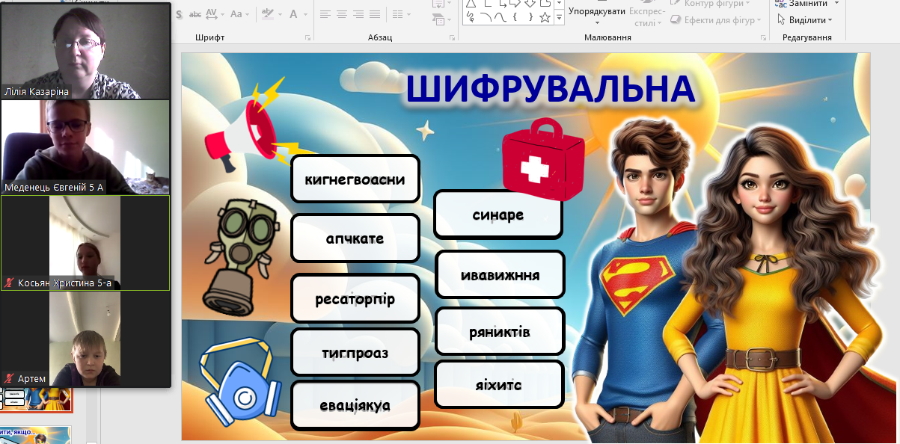This screenshot has width=900, height=444.
Task: Select the синаре word box
Action: coord(498,215)
